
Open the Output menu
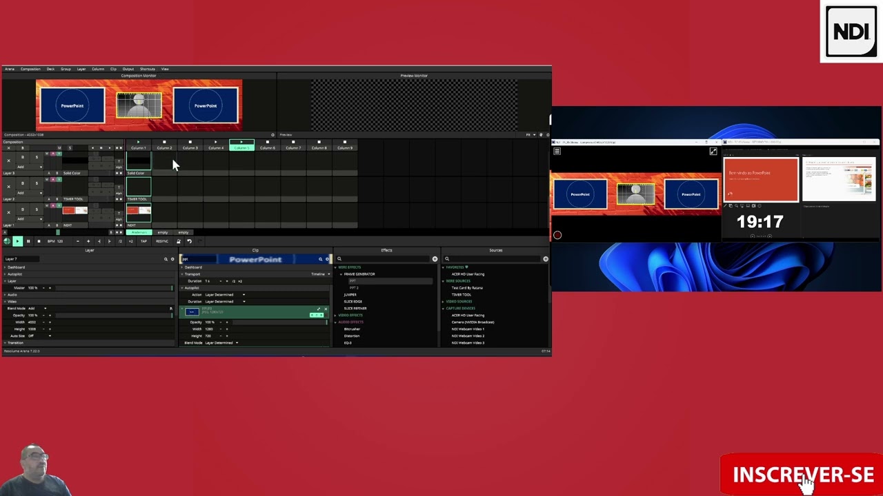128,69
